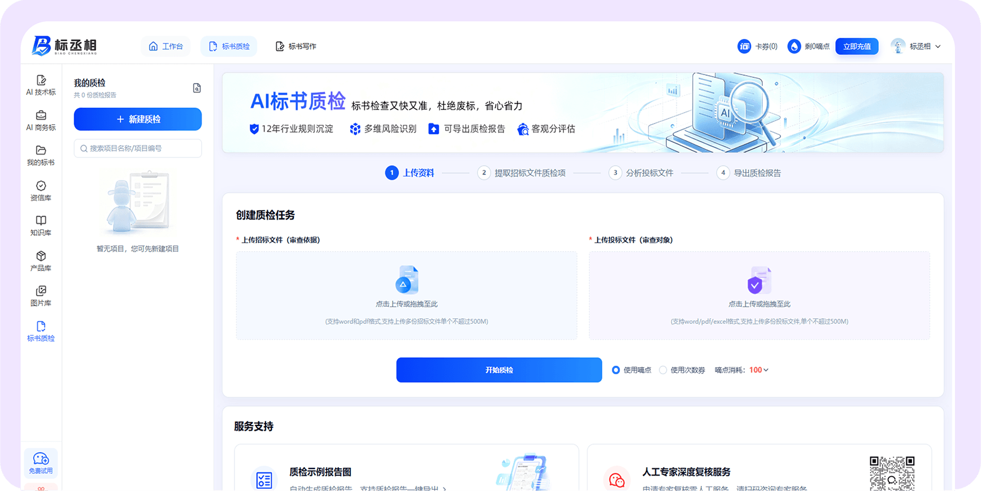Expand the 嘀点消耗 100 dropdown
981x491 pixels.
point(759,370)
